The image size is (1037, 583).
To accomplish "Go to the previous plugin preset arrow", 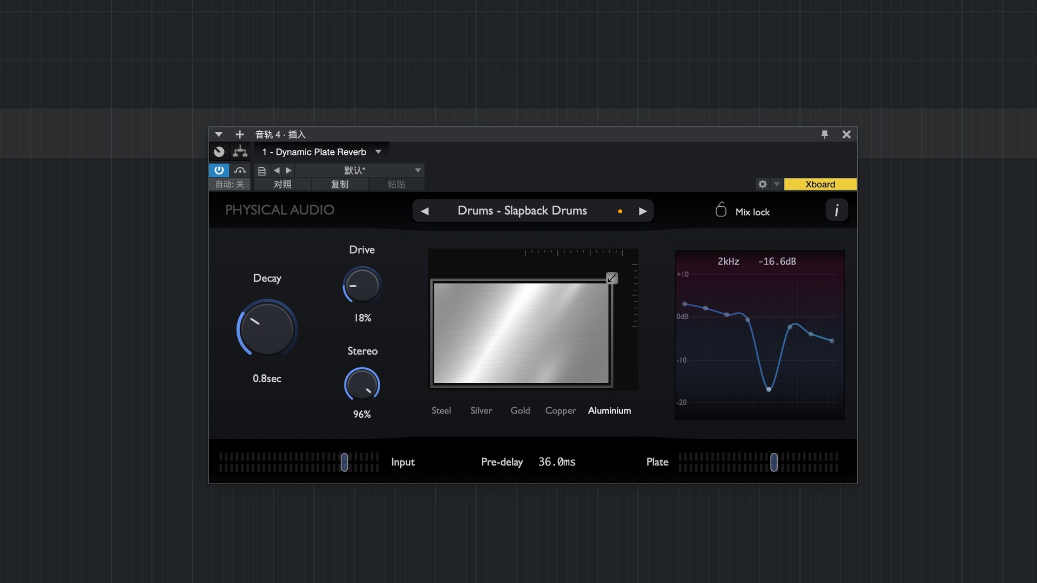I will point(425,211).
